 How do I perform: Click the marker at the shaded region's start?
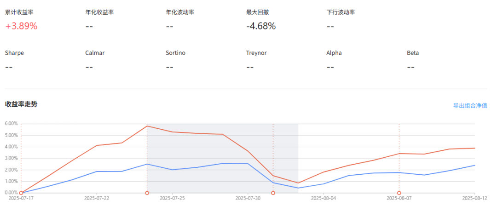click(x=147, y=193)
